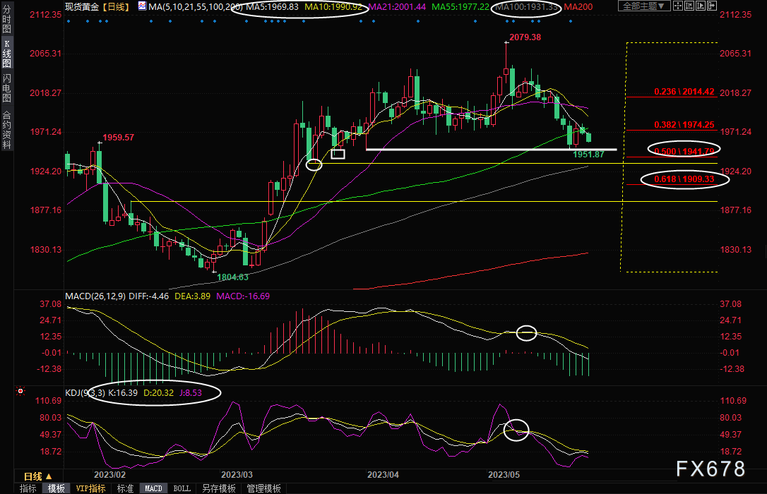The image size is (767, 494).
Task: Click the small white rectangle annotation on chart
Action: tap(338, 154)
